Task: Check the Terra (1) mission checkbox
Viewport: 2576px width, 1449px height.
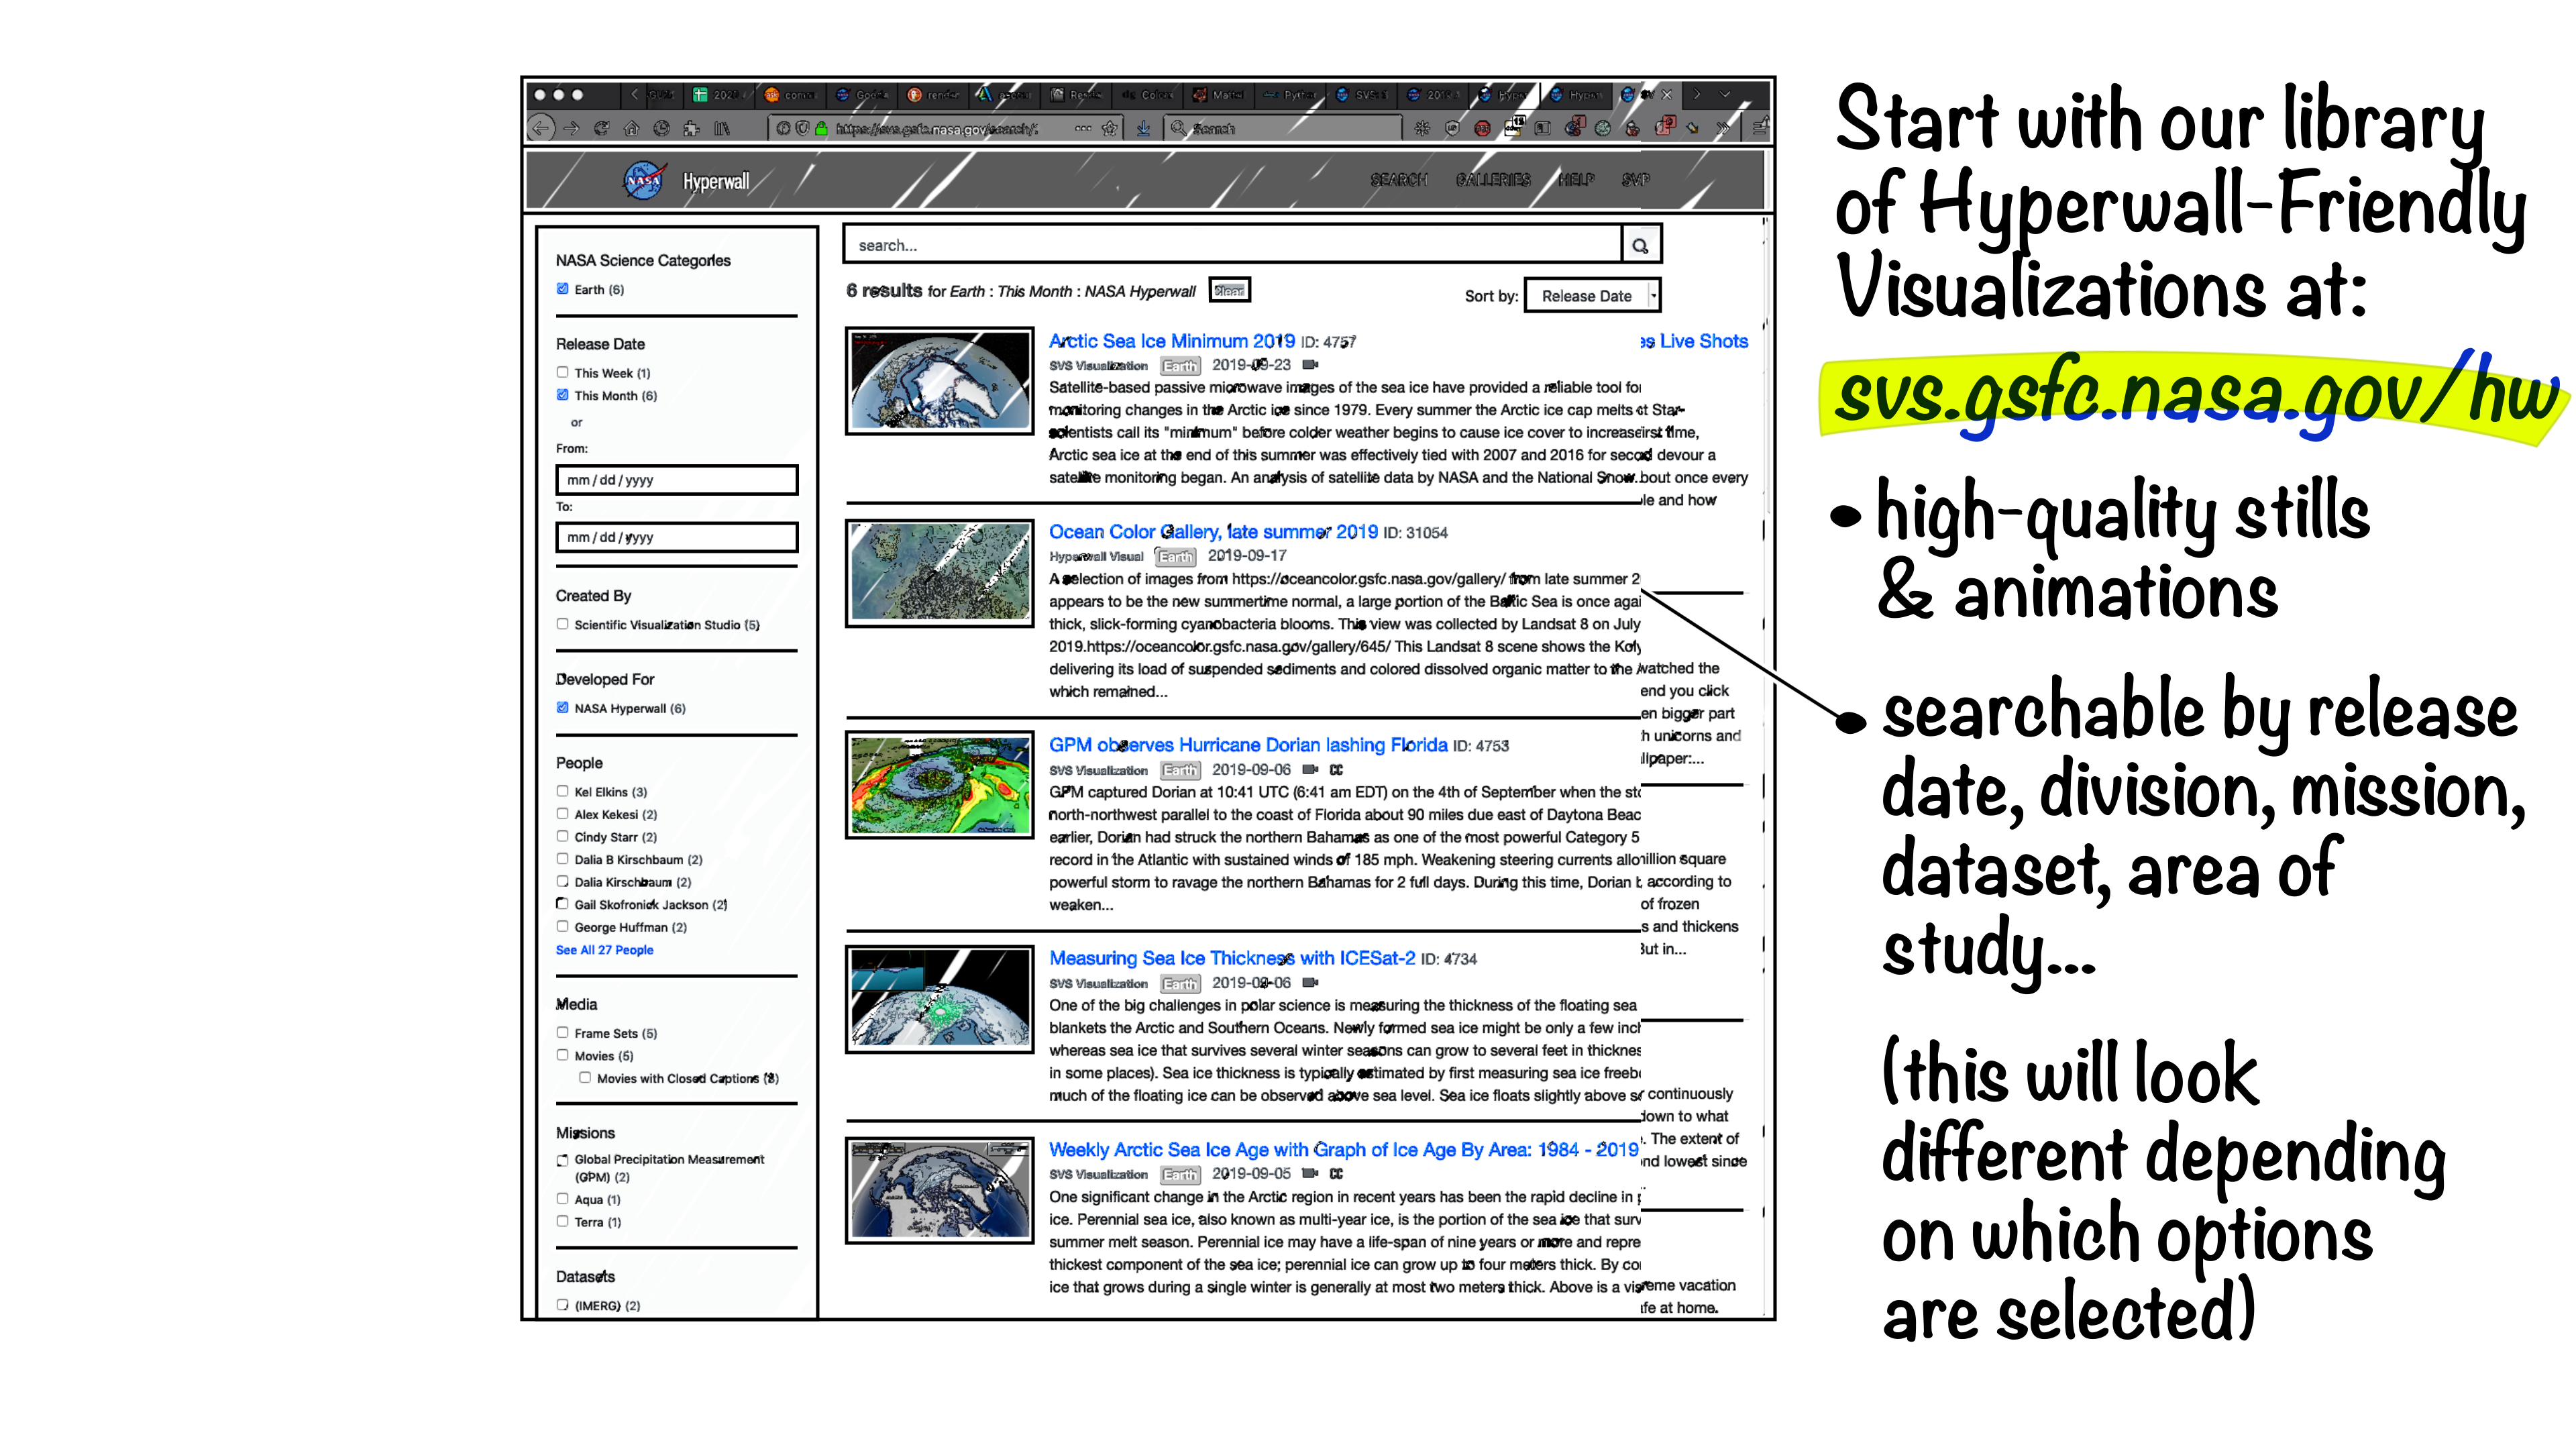Action: tap(562, 1221)
